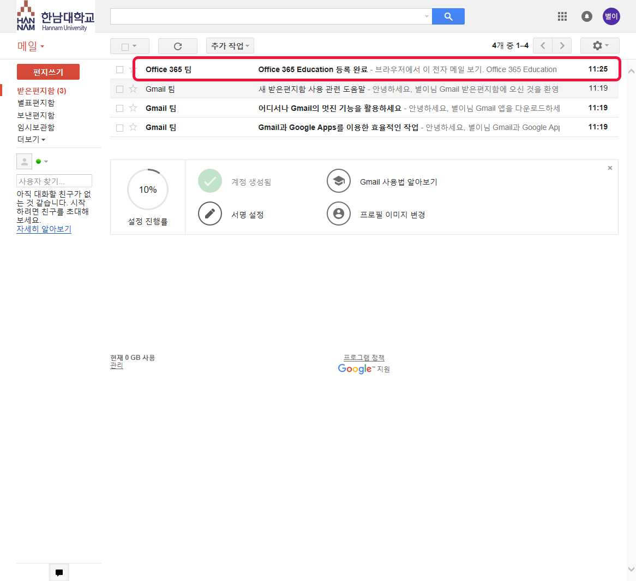Open the Gmail과 Google Apps를 이용한 email
636x581 pixels.
364,127
